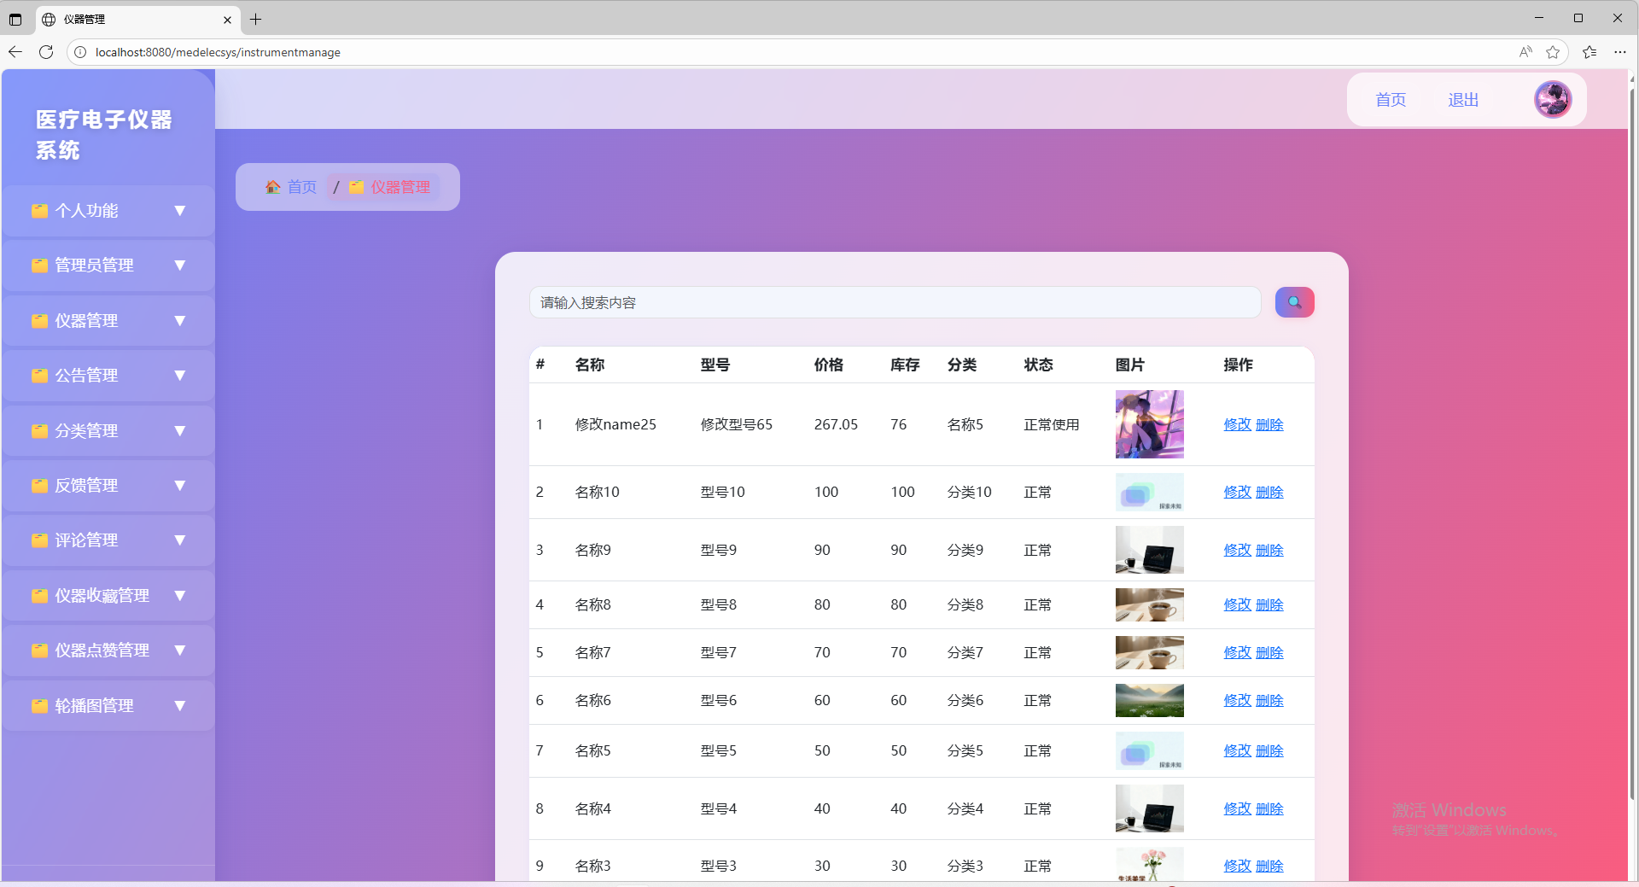Viewport: 1639px width, 887px height.
Task: Expand 公告管理 menu arrow
Action: pos(179,376)
